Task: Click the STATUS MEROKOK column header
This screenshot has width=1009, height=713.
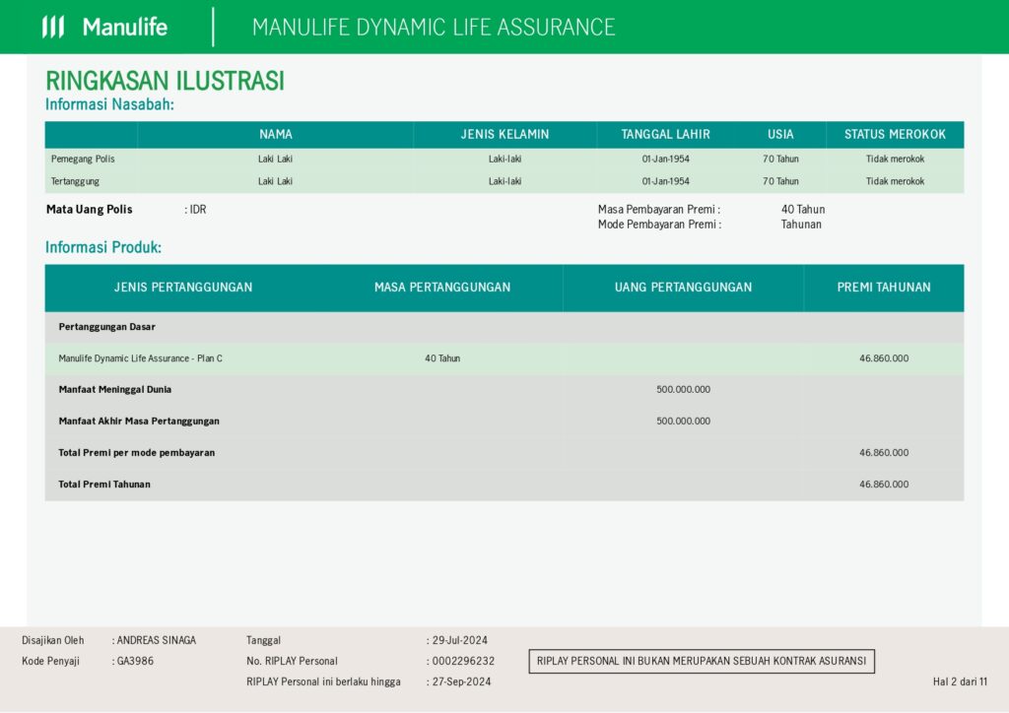Action: [x=895, y=134]
